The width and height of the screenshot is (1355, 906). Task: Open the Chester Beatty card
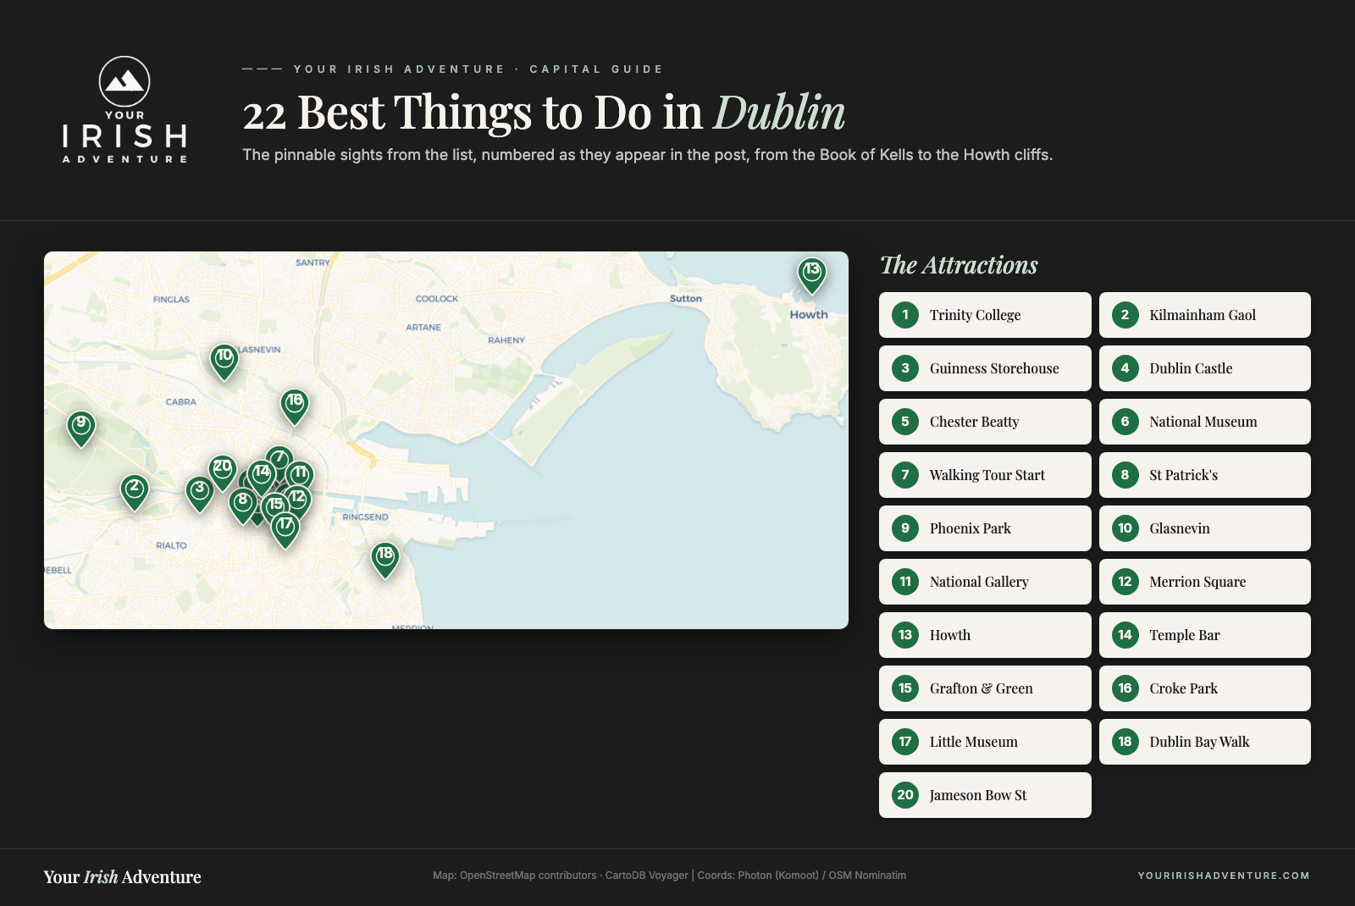(985, 422)
